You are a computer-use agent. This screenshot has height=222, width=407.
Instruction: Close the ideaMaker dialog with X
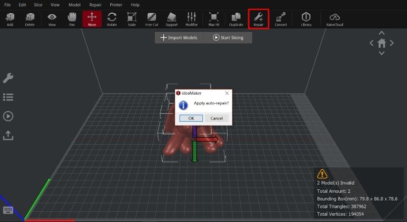[x=226, y=93]
